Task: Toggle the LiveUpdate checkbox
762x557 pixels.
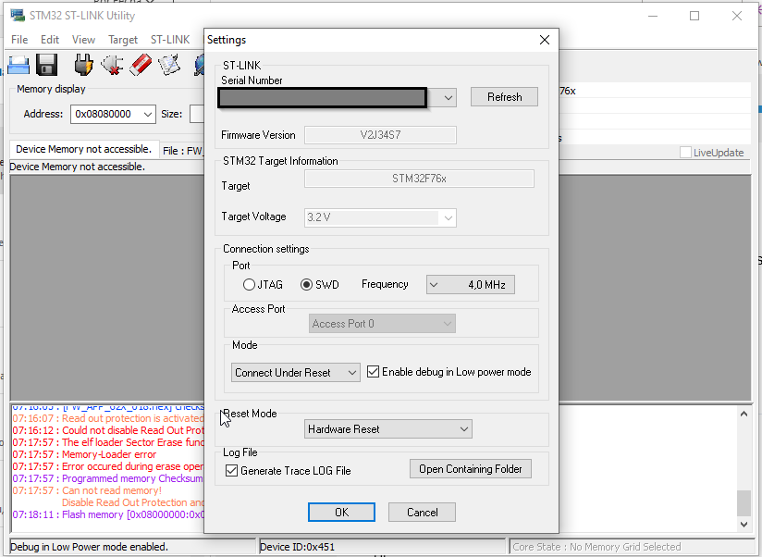Action: coord(685,152)
